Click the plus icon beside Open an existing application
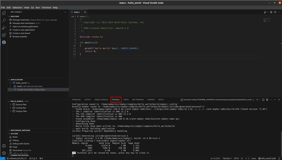 click(11, 26)
